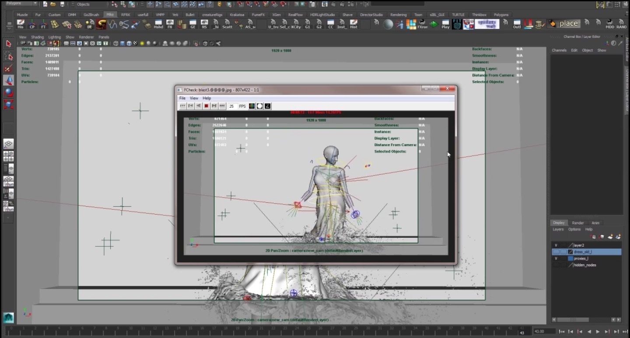Screen dimensions: 630x338
Task: Select the arrow Select tool in toolbox
Action: [x=8, y=44]
